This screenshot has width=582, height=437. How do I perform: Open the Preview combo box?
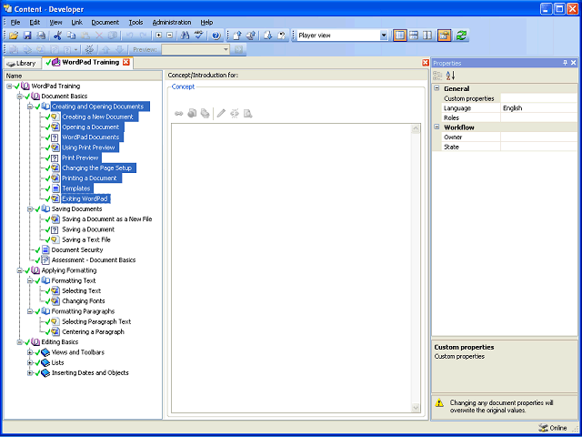[x=196, y=49]
